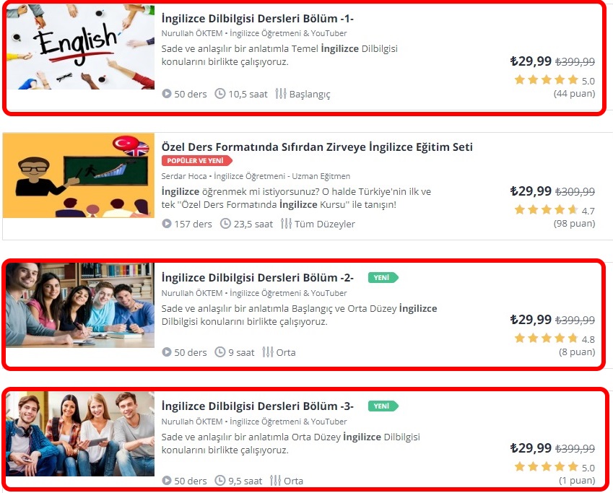
Task: Open Özel Ders Formatında Sıfırdan Zirveye course title
Action: pyautogui.click(x=317, y=147)
